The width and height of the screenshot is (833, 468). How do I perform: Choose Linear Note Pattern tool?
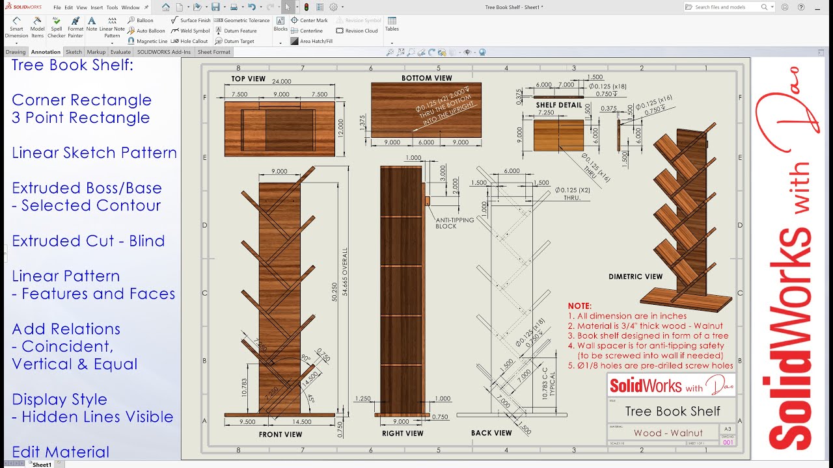click(112, 27)
